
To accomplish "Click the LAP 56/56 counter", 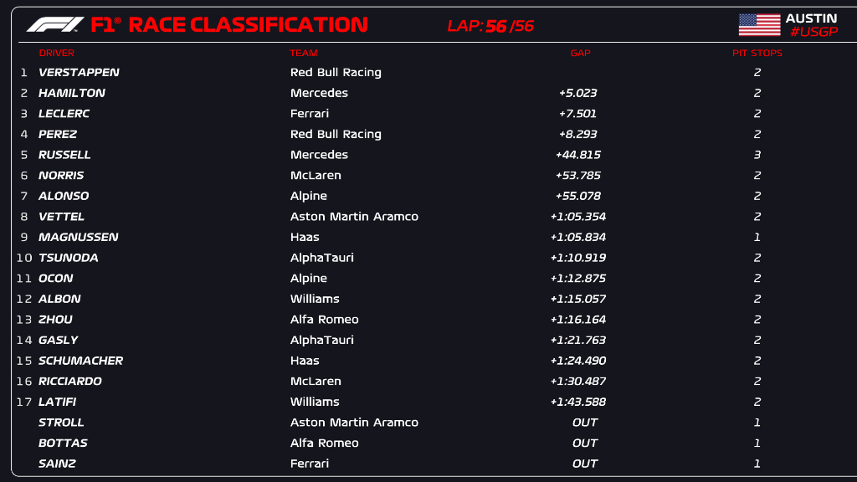I will (492, 23).
